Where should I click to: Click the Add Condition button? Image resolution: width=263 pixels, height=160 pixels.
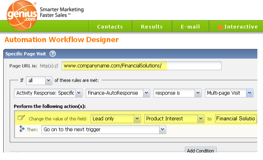click(201, 150)
